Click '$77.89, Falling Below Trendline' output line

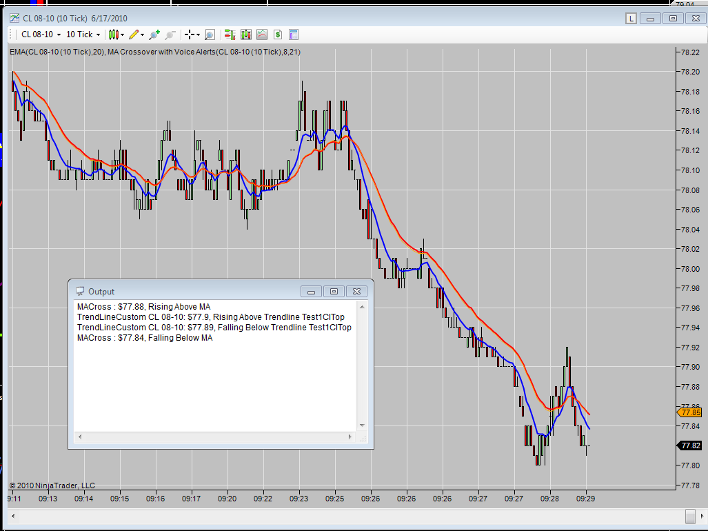click(x=214, y=328)
